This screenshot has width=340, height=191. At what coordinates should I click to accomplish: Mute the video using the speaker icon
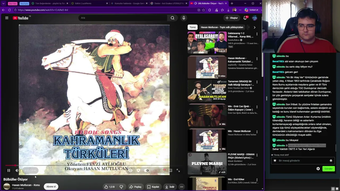click(x=17, y=171)
